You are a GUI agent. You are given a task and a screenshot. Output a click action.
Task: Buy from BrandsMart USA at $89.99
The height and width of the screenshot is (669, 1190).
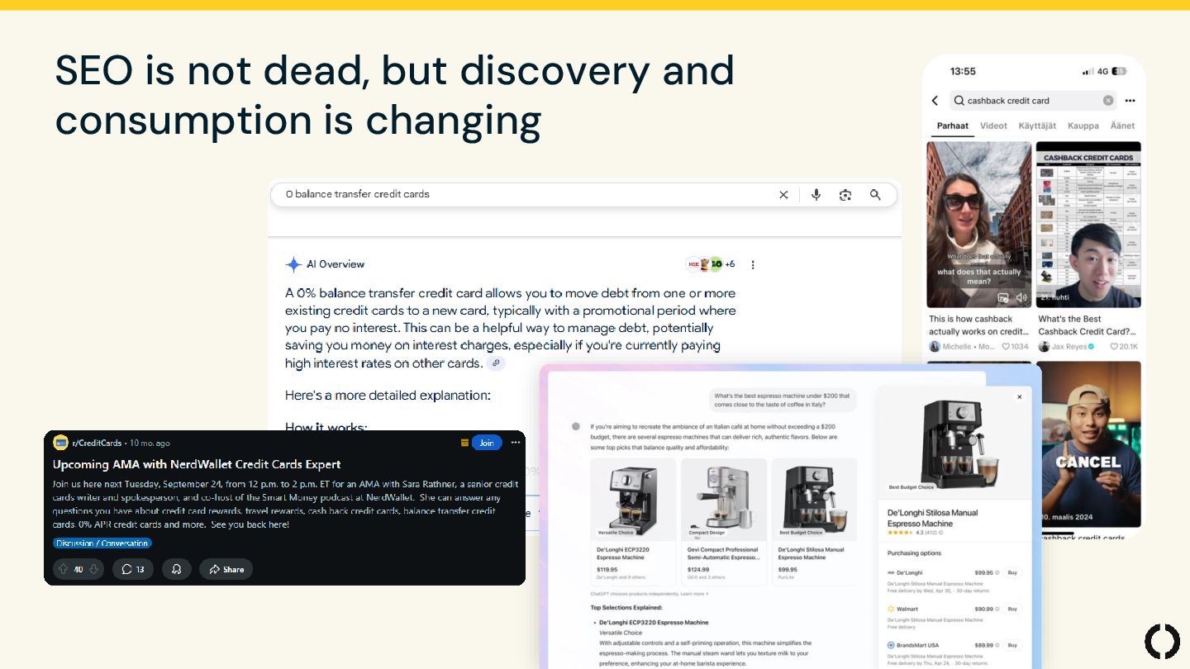click(1012, 645)
